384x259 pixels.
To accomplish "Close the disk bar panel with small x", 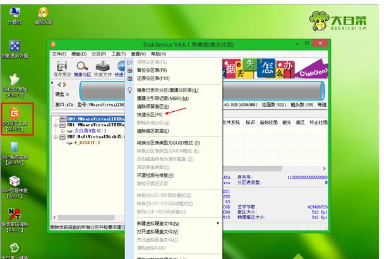I will pos(52,83).
